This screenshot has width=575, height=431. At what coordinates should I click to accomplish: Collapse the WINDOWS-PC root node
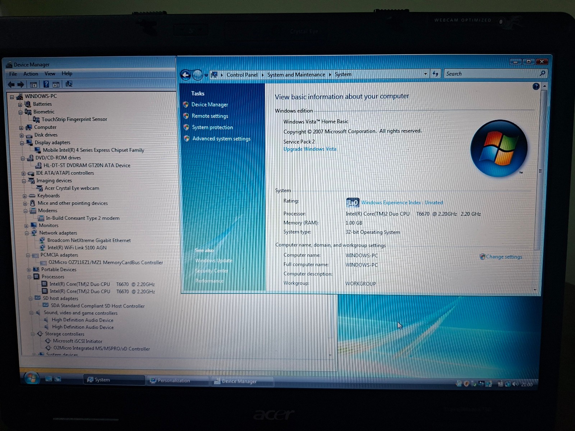[12, 97]
